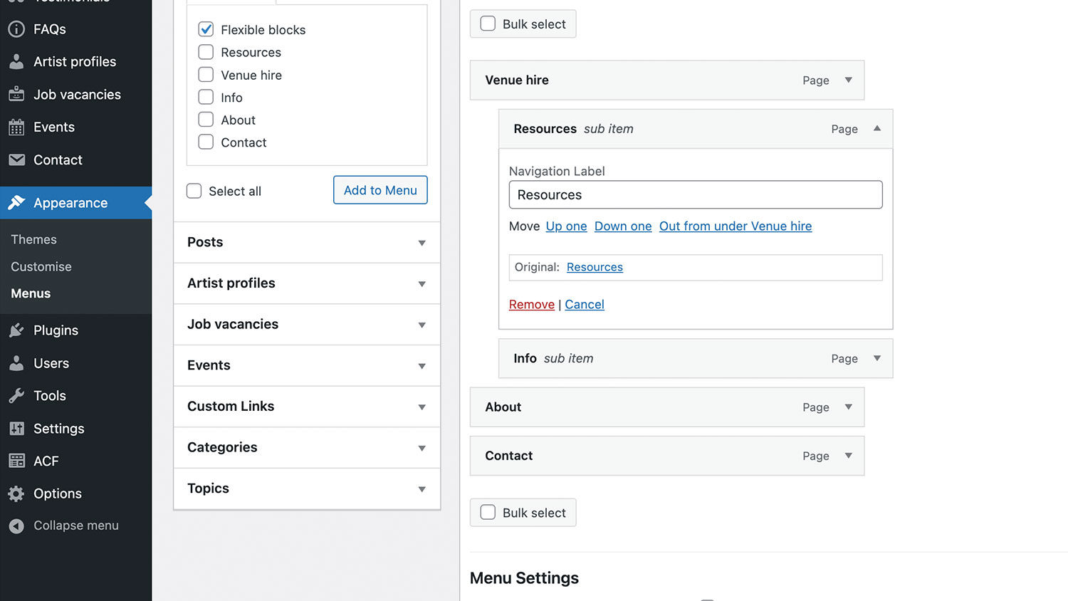Go to the Customise submenu item

tap(41, 267)
